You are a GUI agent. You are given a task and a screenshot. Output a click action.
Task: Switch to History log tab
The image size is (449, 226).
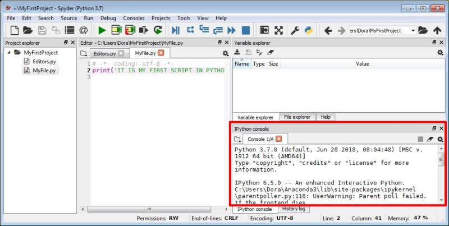(x=294, y=209)
